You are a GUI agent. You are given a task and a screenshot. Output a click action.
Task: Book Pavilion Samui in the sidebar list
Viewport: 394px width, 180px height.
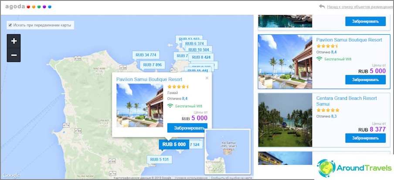click(x=365, y=80)
